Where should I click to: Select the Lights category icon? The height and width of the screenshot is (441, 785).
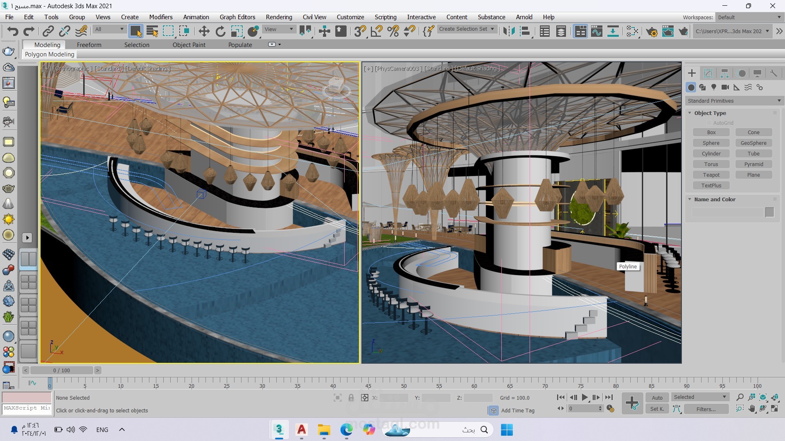(714, 87)
